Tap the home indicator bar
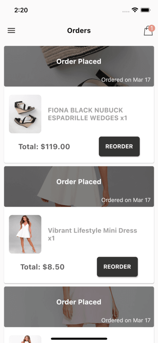Viewport: 158px width, 343px height. click(x=79, y=339)
